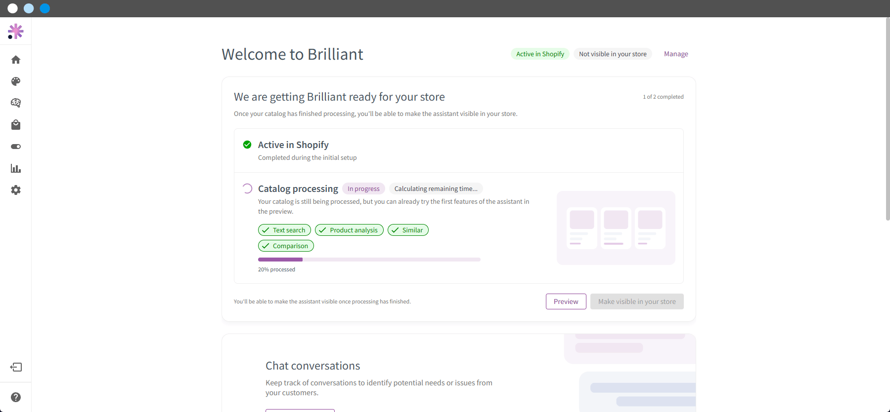The width and height of the screenshot is (890, 412).
Task: Open the bar chart analytics icon
Action: pyautogui.click(x=16, y=168)
